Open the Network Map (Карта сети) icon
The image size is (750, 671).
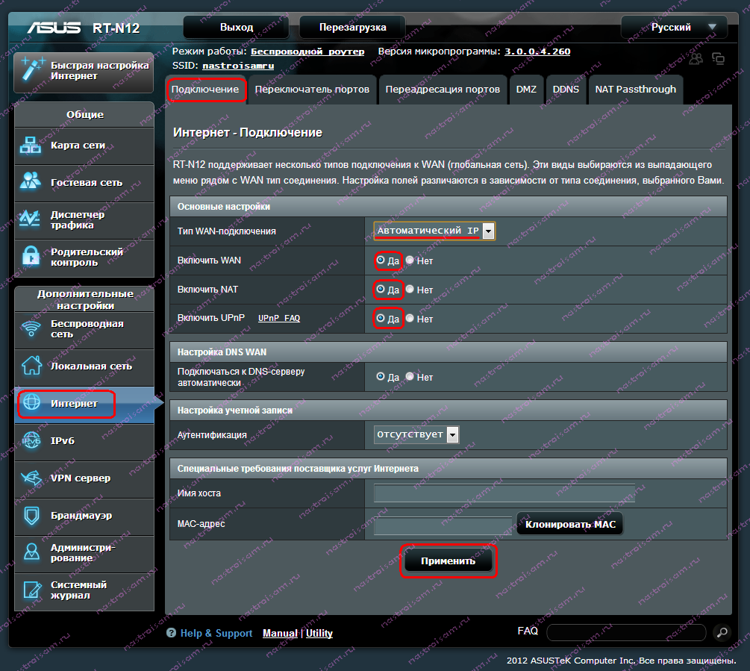pos(31,146)
